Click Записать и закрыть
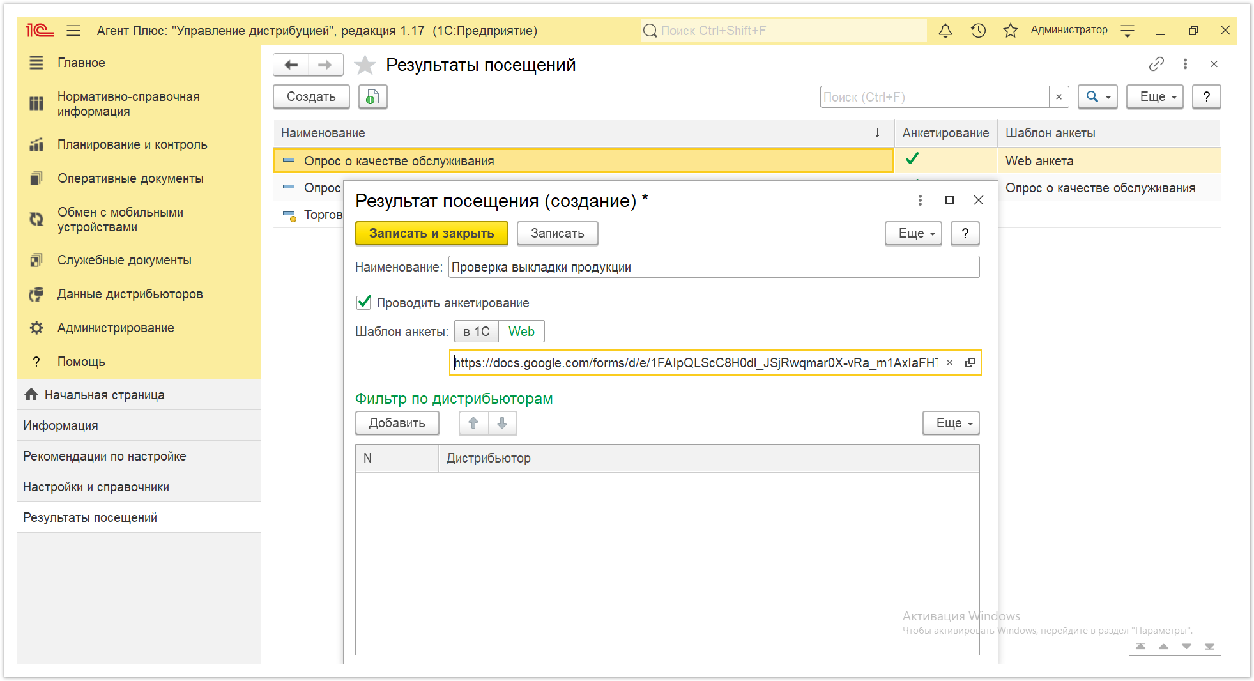 432,233
